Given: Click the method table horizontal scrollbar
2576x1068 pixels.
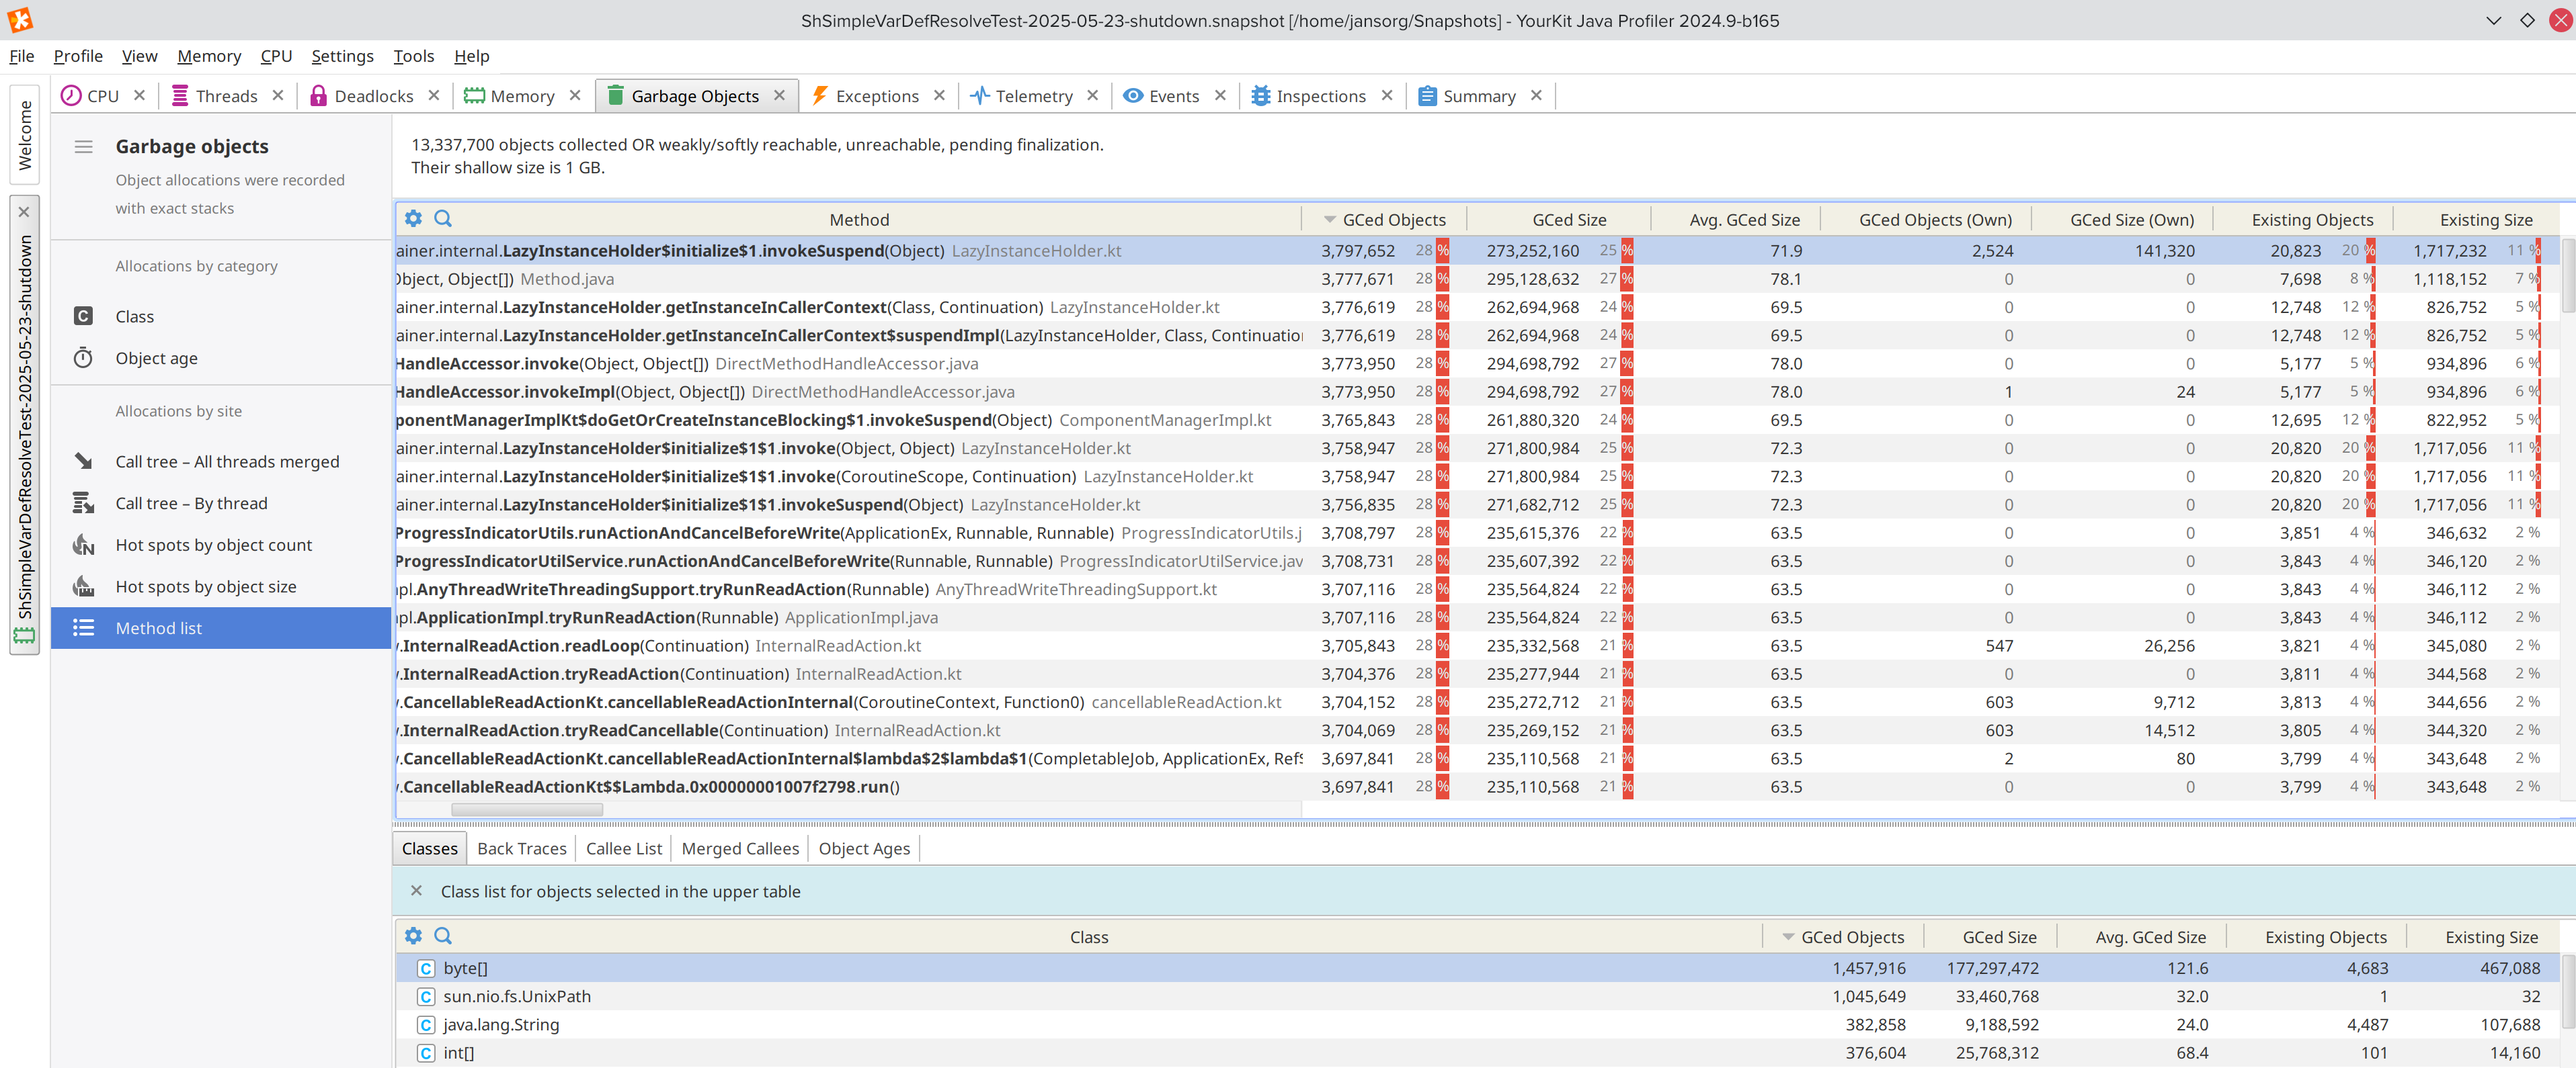Looking at the screenshot, I should tap(527, 810).
